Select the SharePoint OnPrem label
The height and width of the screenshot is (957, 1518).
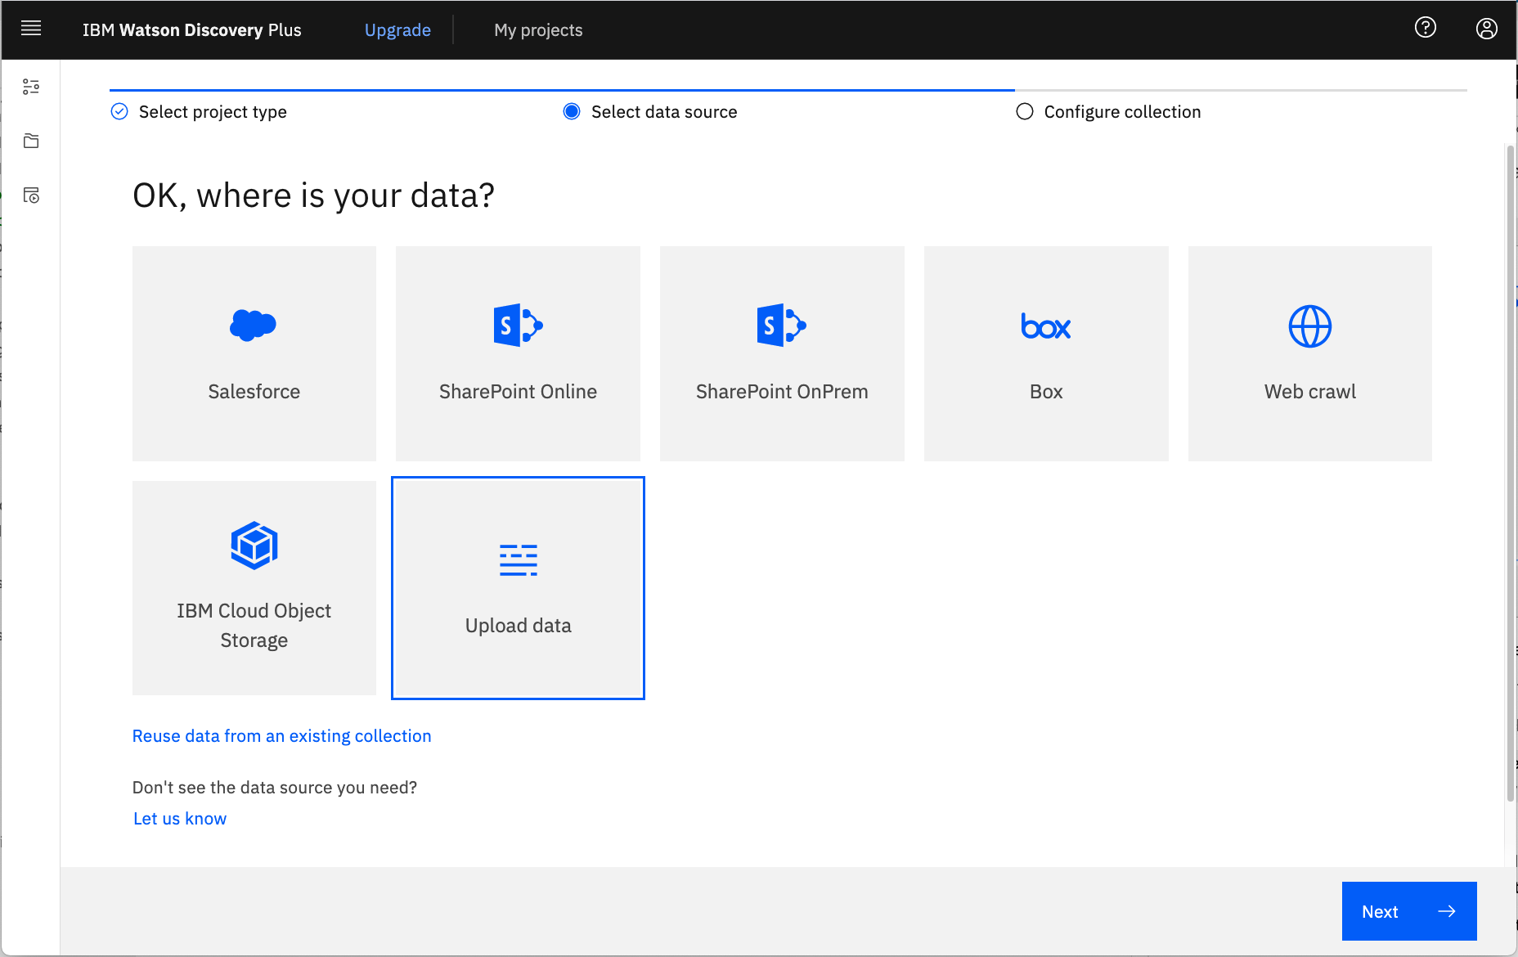[x=782, y=392]
